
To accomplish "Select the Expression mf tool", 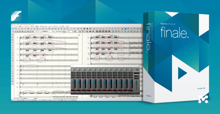I will [x=49, y=29].
